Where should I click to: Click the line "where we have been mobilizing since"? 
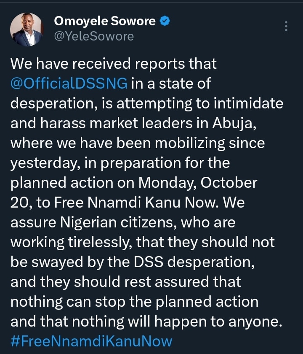(138, 143)
